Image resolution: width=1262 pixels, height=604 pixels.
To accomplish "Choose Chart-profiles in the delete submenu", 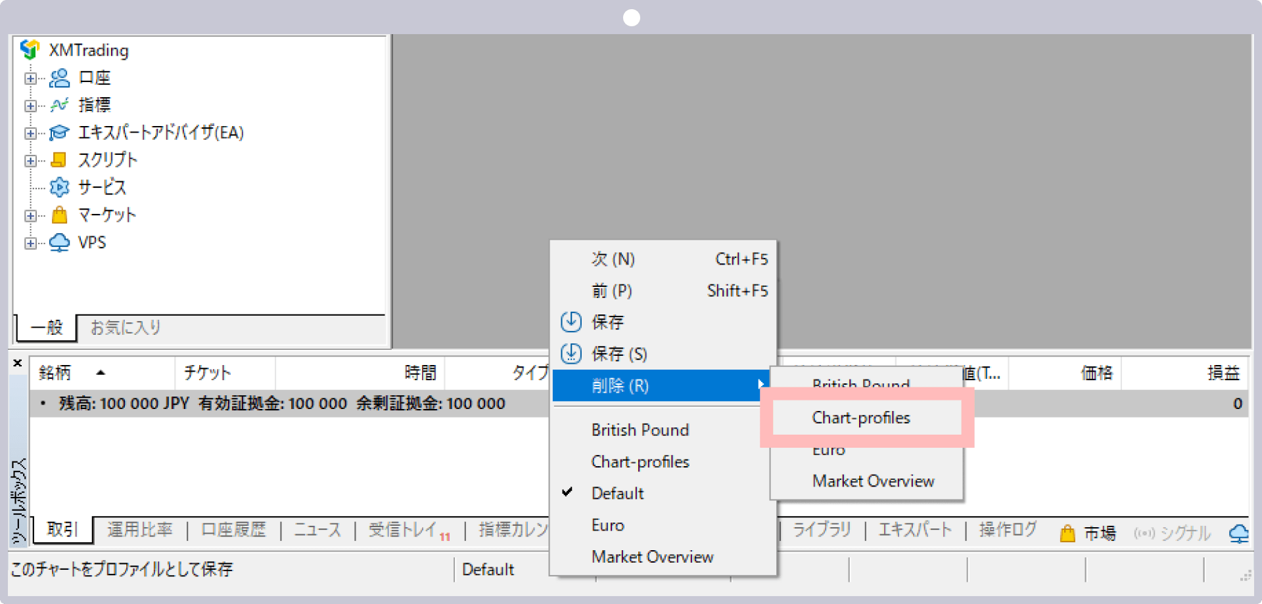I will [861, 418].
